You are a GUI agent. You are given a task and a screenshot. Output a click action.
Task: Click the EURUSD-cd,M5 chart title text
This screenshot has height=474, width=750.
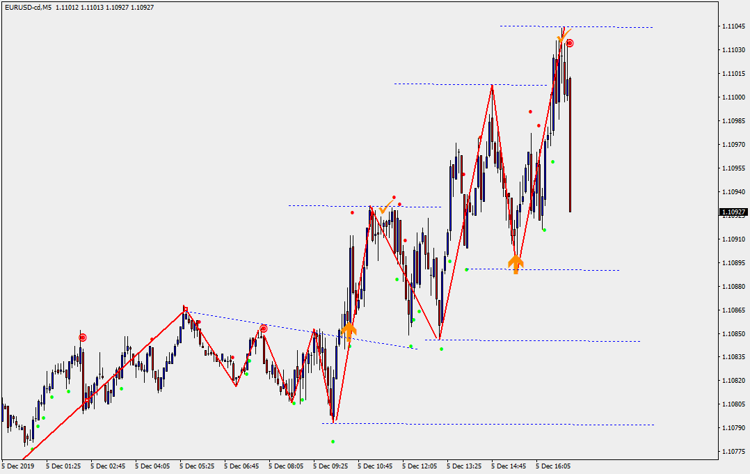(x=26, y=7)
